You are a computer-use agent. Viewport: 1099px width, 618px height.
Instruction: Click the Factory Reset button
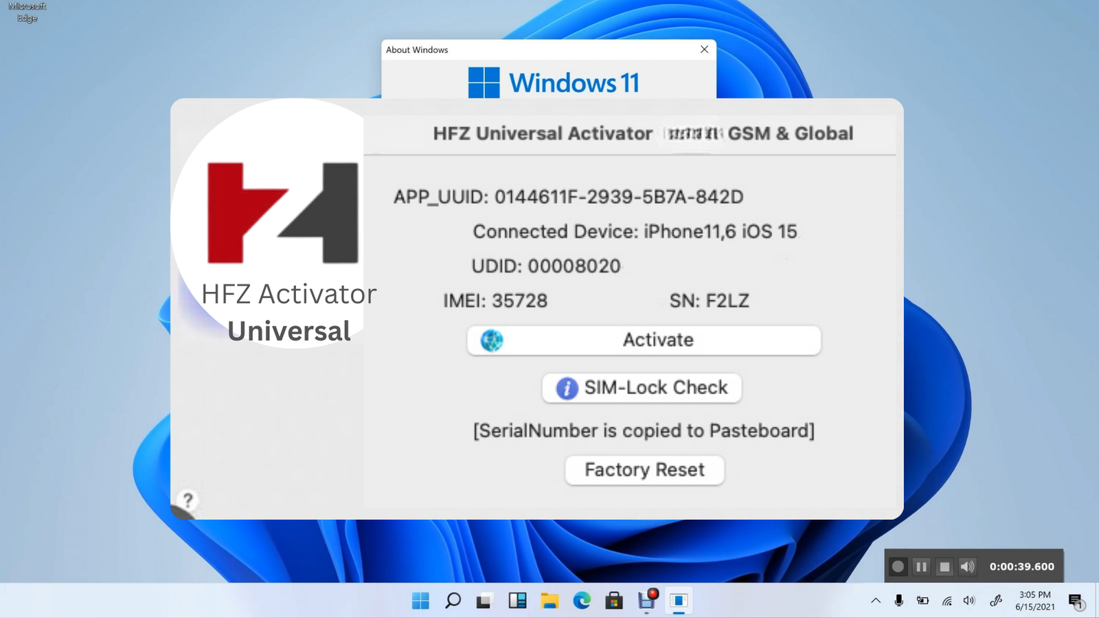click(x=644, y=470)
